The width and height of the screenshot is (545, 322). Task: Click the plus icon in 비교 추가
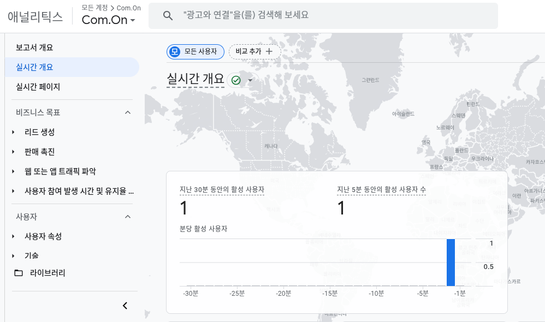coord(269,51)
